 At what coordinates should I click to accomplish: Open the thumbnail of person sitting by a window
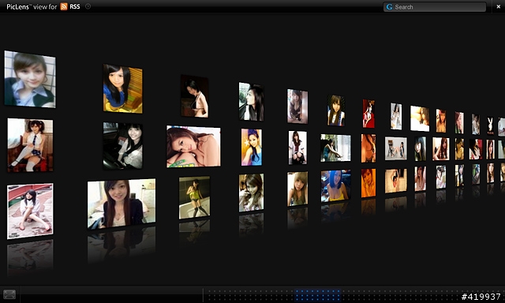[335, 148]
